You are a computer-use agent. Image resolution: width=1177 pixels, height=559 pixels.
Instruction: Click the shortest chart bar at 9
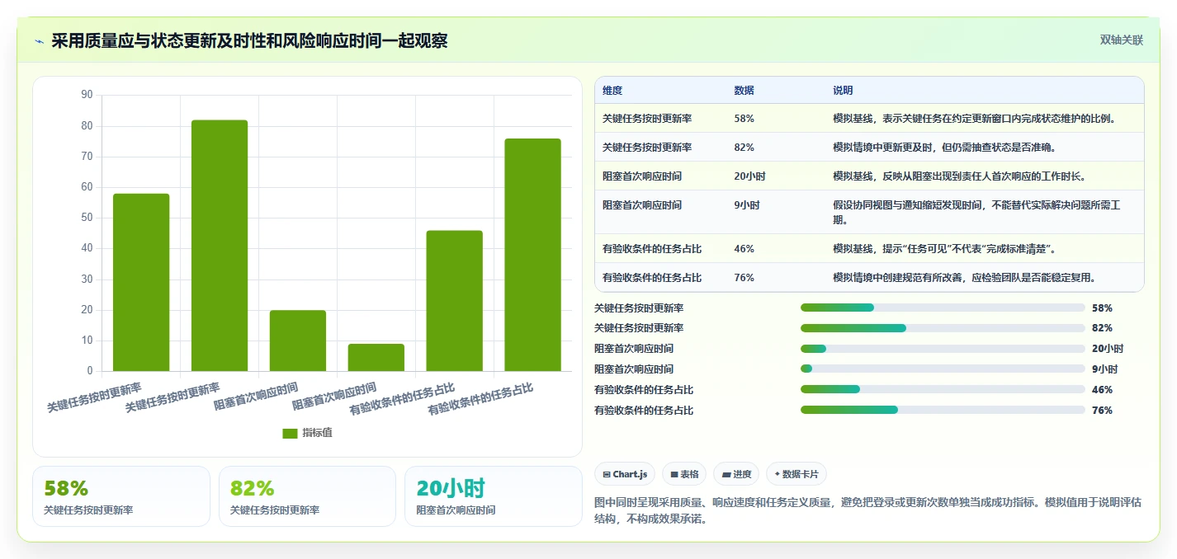coord(376,357)
